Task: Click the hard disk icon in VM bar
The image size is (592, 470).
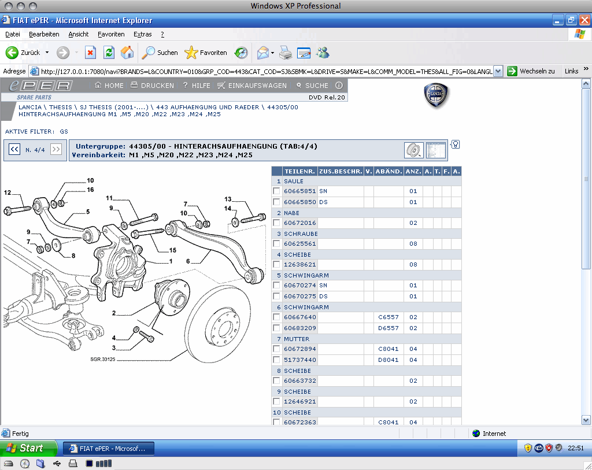Action: point(8,464)
